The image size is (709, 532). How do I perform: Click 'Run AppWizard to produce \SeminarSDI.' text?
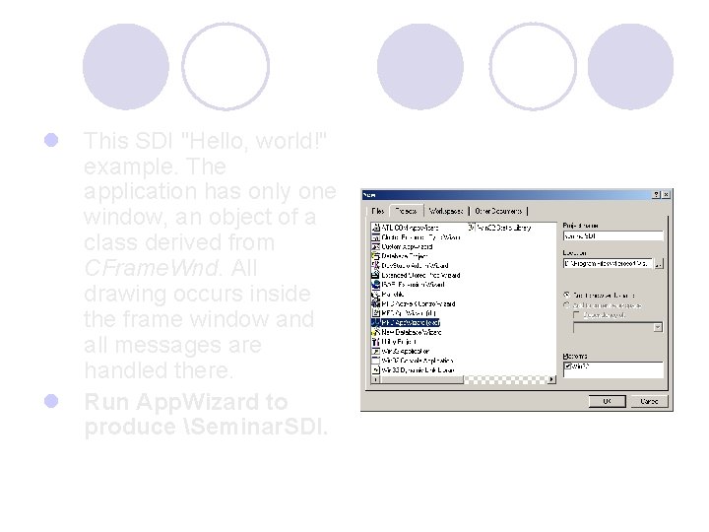click(206, 414)
